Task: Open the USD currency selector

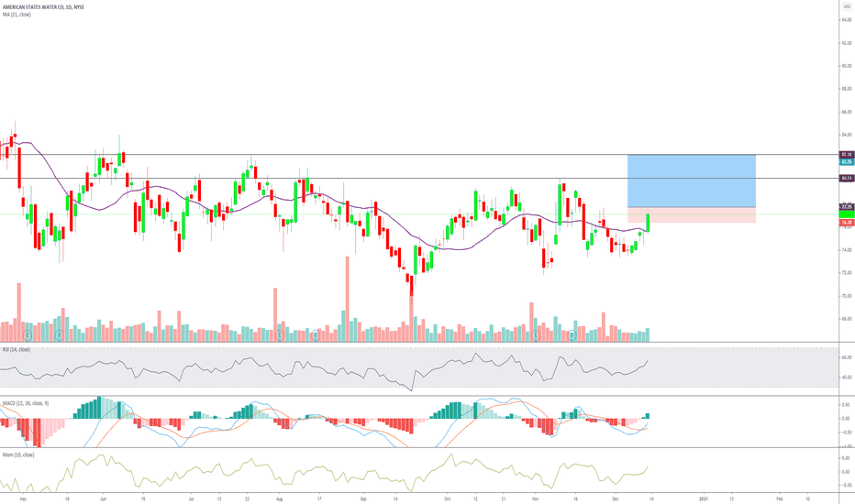Action: click(846, 7)
